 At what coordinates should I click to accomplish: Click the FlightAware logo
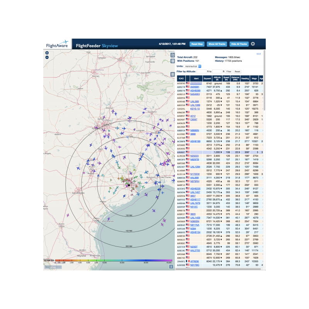coord(58,44)
